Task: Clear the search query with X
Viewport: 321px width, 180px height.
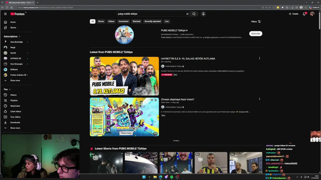Action: tap(187, 14)
